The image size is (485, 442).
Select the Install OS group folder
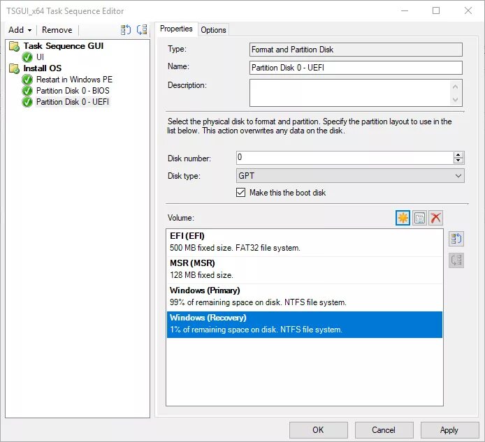point(43,68)
